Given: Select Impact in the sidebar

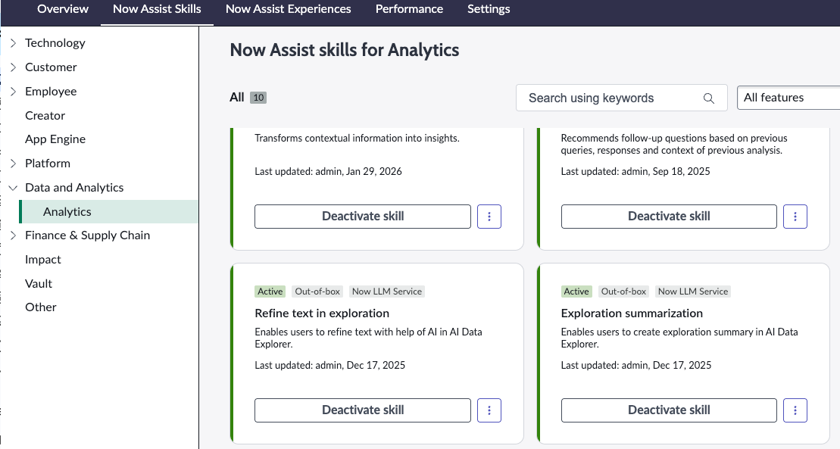Looking at the screenshot, I should [43, 259].
